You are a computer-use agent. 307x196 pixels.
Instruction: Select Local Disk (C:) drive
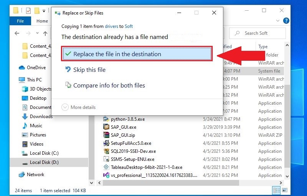pyautogui.click(x=40, y=153)
